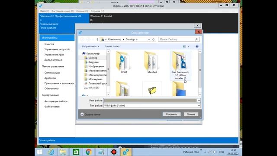Open Упорядочить dropdown menu
The height and width of the screenshot is (156, 277).
coord(90,46)
